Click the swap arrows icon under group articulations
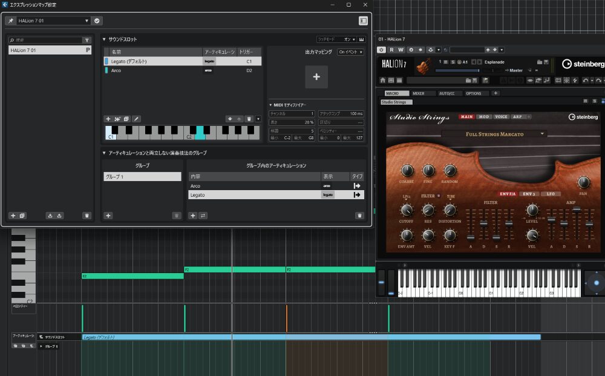The height and width of the screenshot is (376, 605). pos(203,215)
